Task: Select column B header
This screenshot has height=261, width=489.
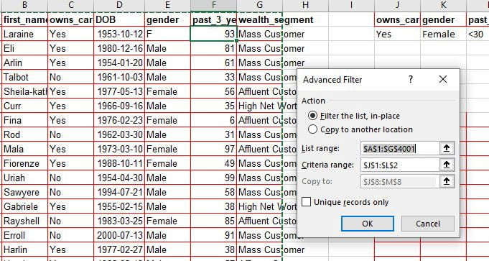Action: (24, 5)
